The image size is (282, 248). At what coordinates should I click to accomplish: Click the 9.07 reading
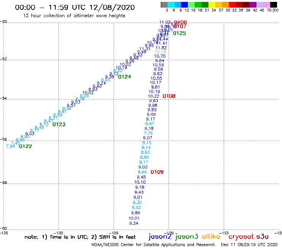147,138
